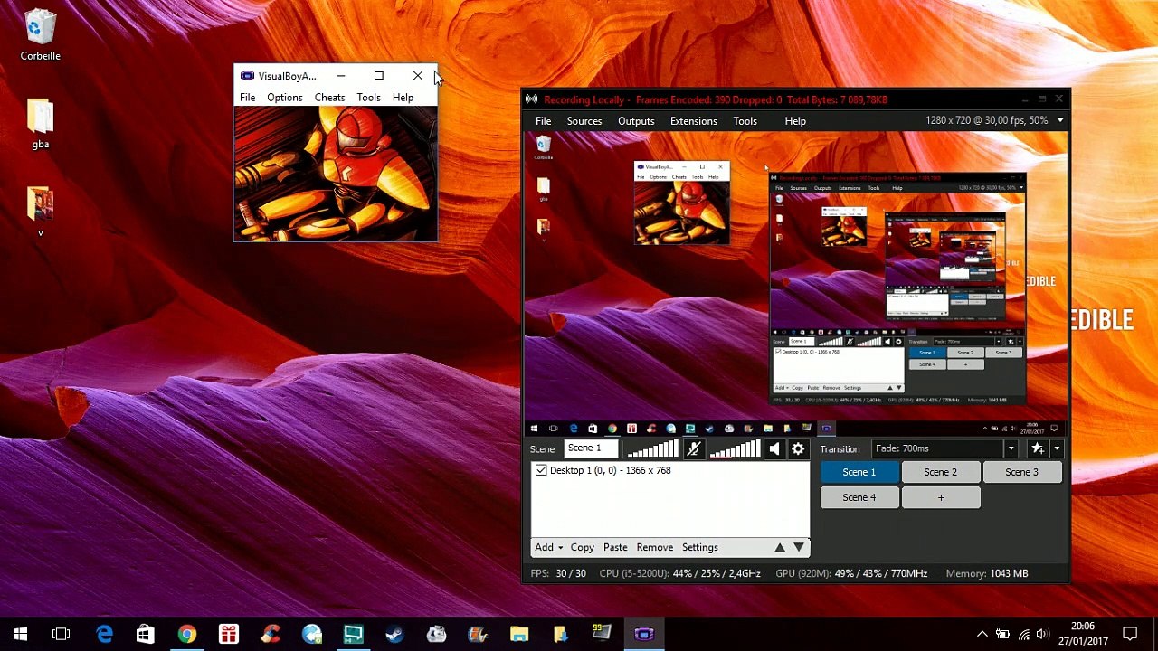Screen dimensions: 1158x651
Task: Click the GPU (920M) usage readout
Action: point(851,573)
